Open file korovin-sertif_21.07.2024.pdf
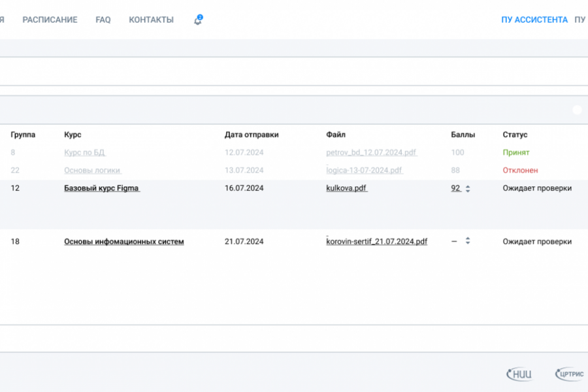The height and width of the screenshot is (392, 588). pos(376,242)
